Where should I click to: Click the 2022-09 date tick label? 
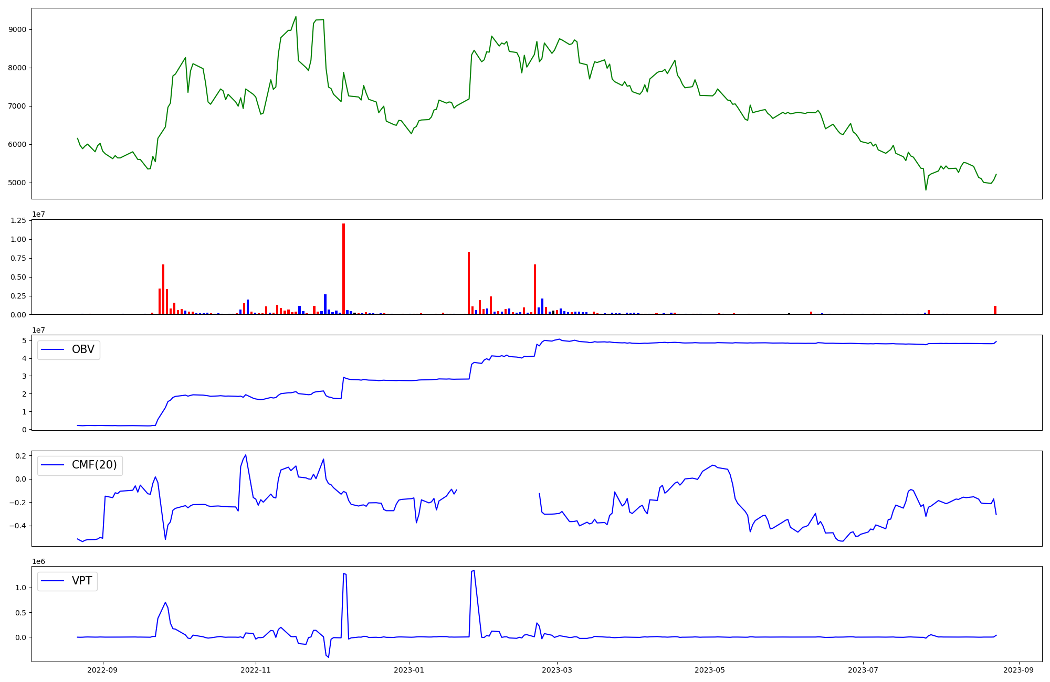pos(103,670)
